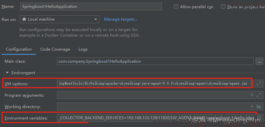Image resolution: width=265 pixels, height=127 pixels.
Task: Expand the Program arguments field editor
Action: (x=259, y=95)
